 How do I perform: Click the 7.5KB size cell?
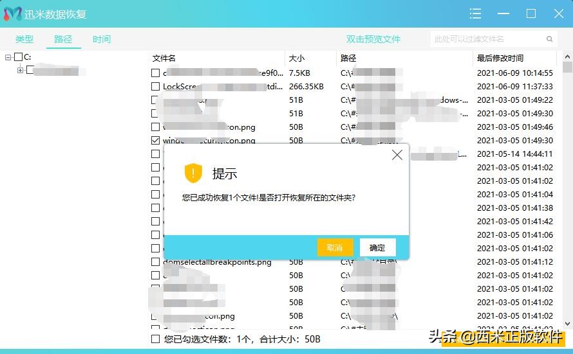tap(299, 73)
